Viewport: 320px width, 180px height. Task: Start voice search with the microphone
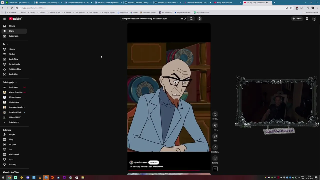coord(200,18)
